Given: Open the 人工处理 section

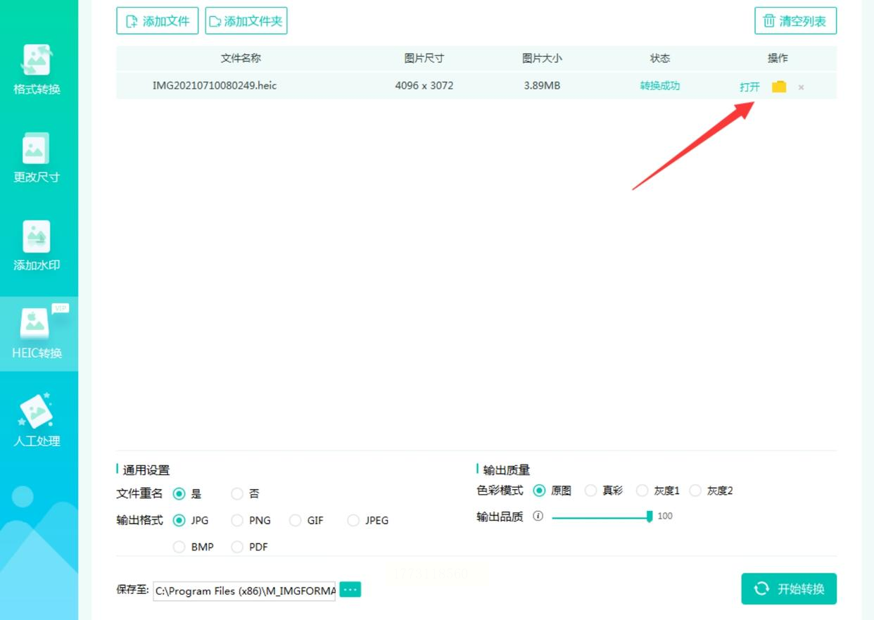Looking at the screenshot, I should point(37,421).
